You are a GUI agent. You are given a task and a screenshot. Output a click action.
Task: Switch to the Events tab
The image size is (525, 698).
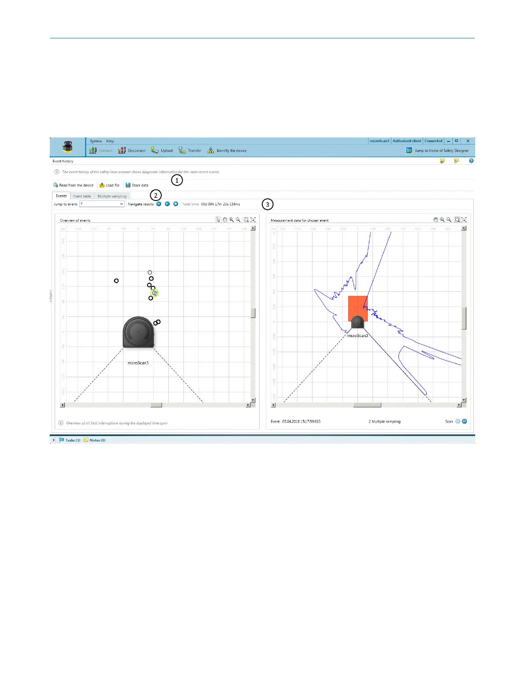click(x=61, y=196)
